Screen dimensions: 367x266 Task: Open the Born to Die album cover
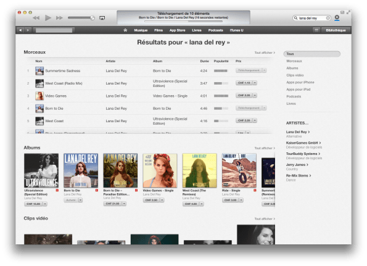[81, 170]
